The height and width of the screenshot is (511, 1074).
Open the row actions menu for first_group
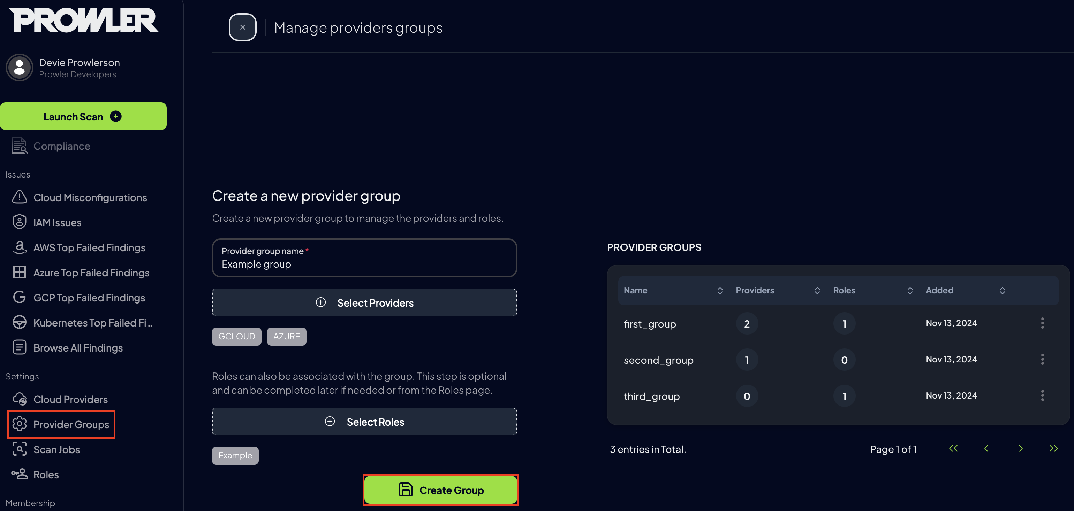[x=1043, y=323]
